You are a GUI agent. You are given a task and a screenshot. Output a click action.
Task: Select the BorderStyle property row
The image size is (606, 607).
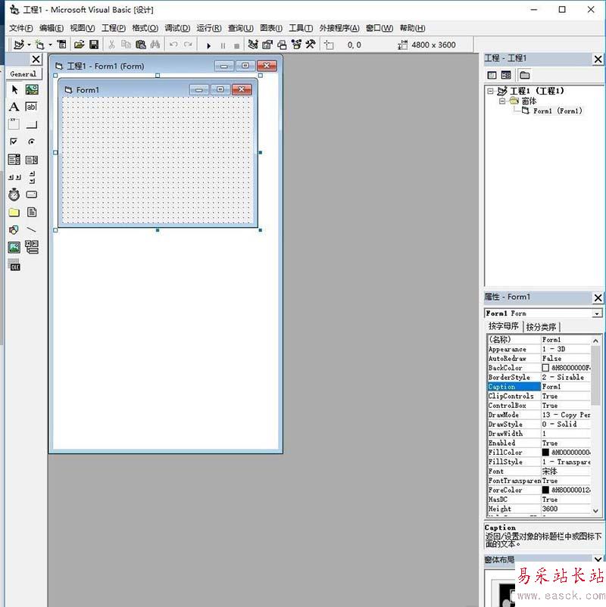point(539,377)
